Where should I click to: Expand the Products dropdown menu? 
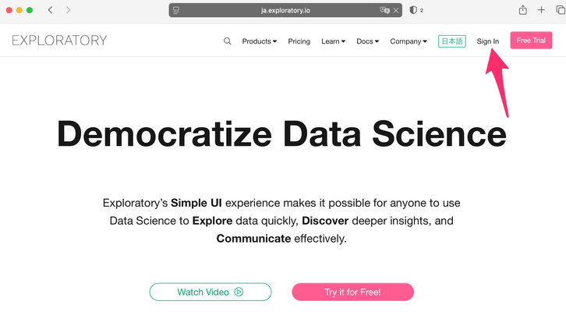[x=259, y=41]
